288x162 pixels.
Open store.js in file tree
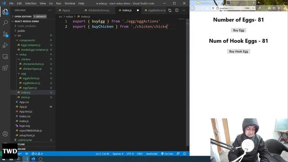tap(25, 97)
